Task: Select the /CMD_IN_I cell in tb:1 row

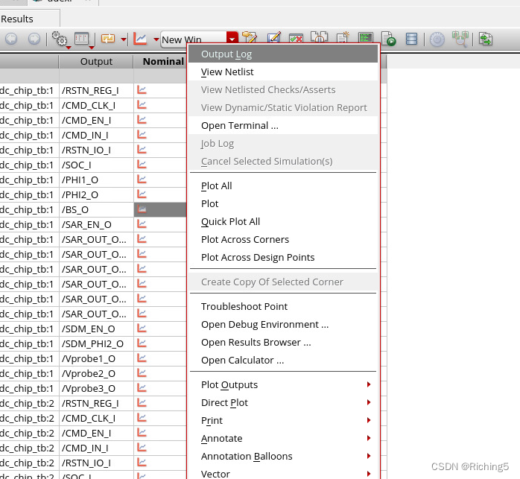Action: click(x=96, y=135)
